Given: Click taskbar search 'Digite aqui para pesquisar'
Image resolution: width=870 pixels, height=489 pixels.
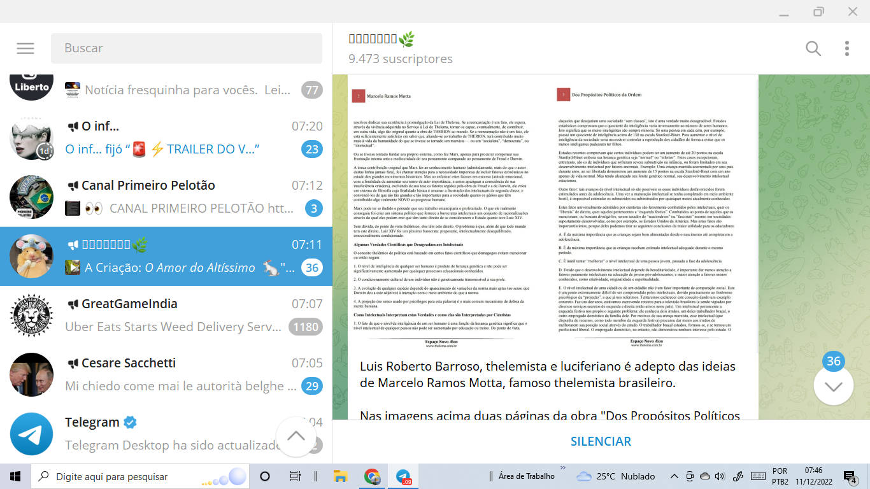Looking at the screenshot, I should point(141,476).
